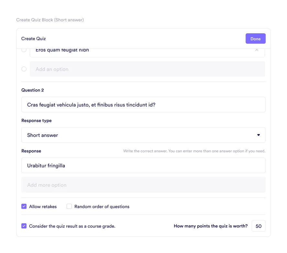Screen dimensions: 287x253
Task: Click the 'Urabitur fringilla' response field
Action: (x=143, y=165)
